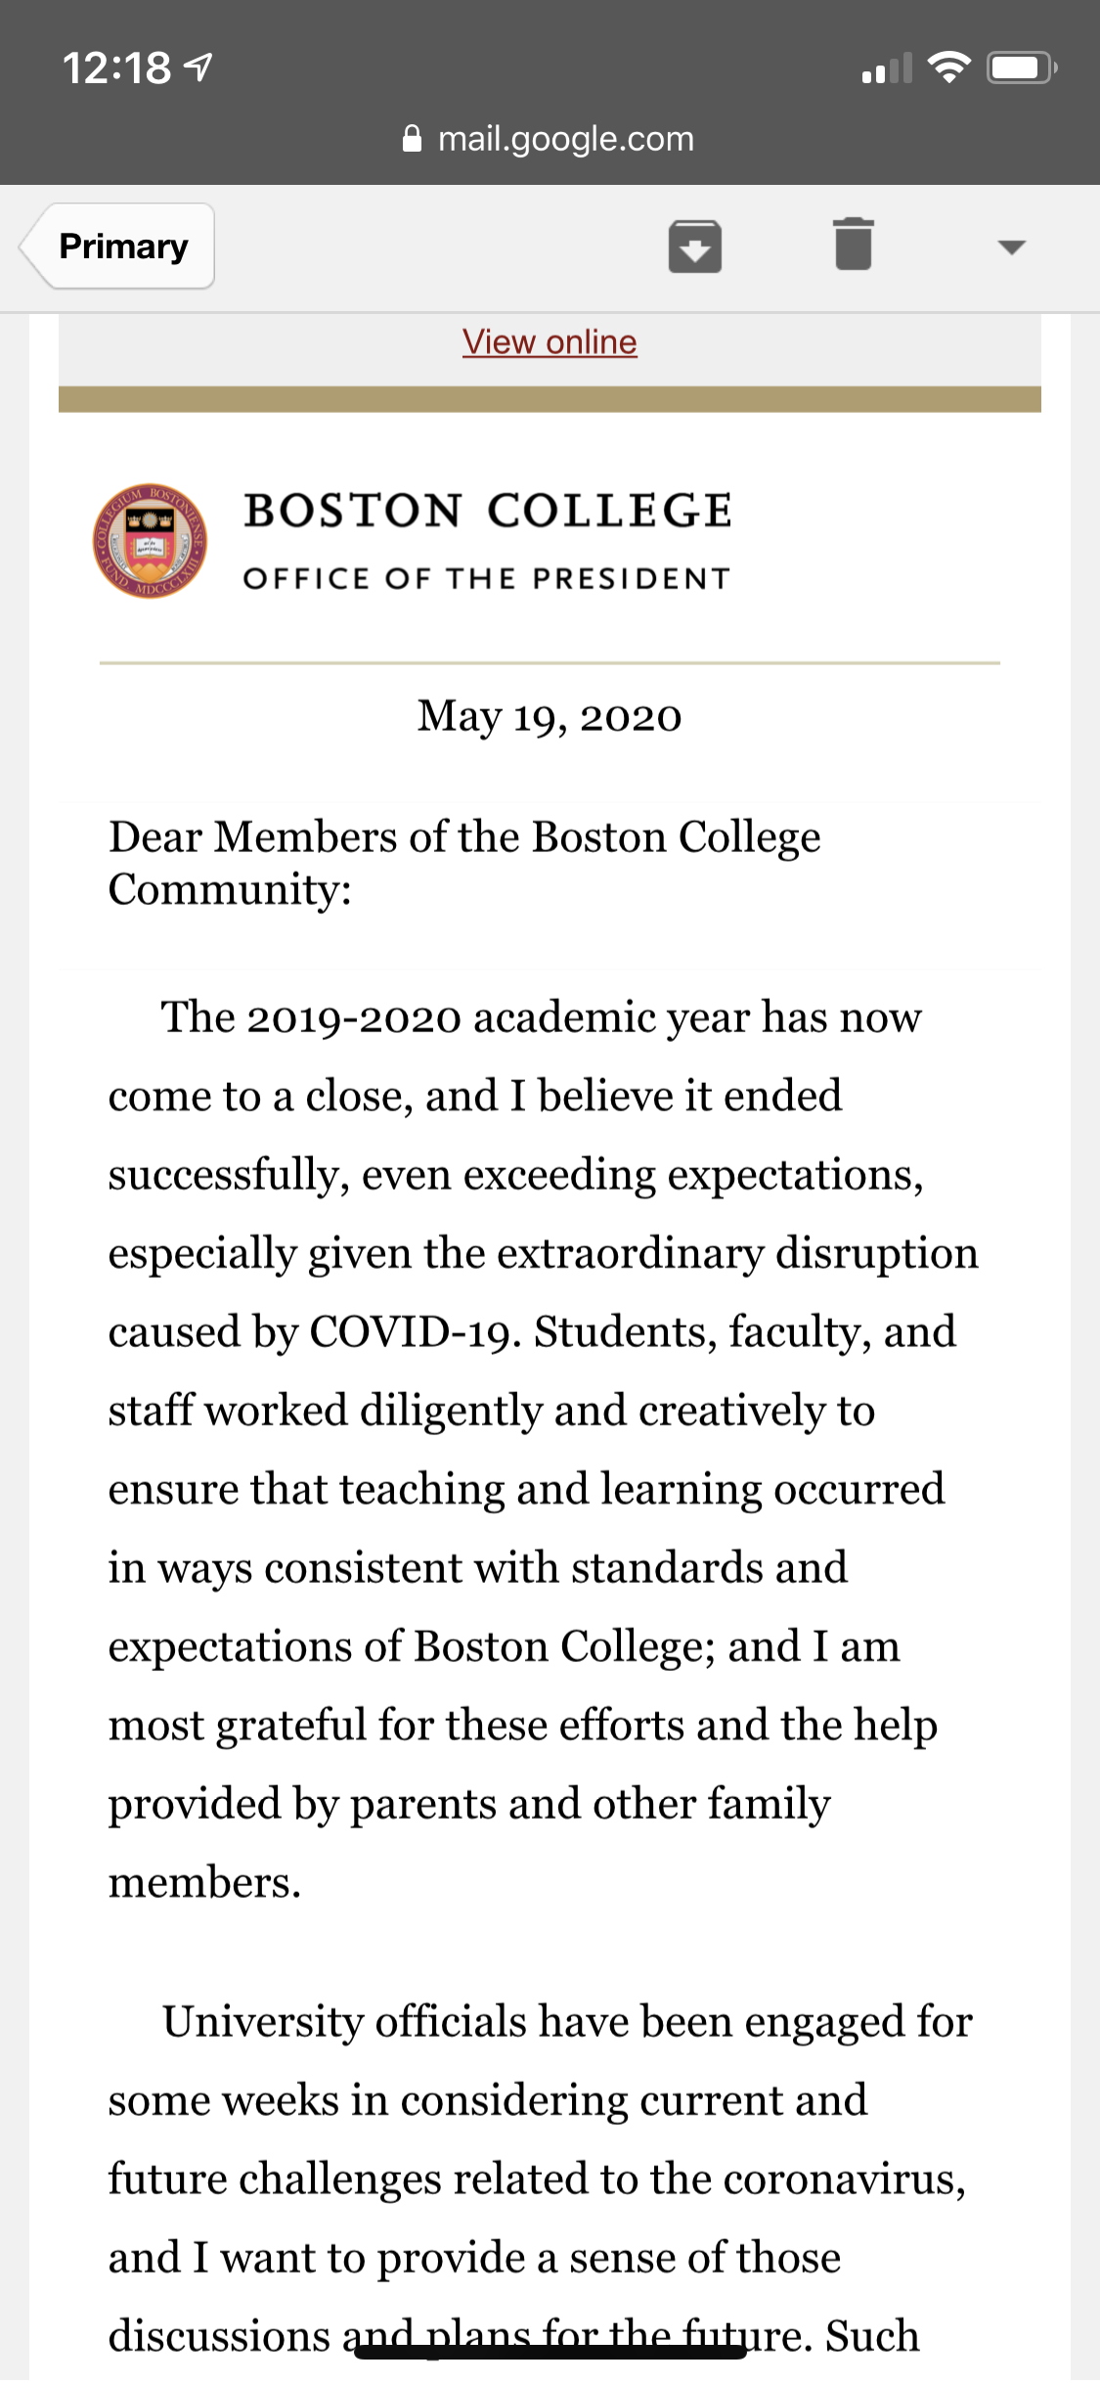Delete the email using the trash icon

[853, 245]
